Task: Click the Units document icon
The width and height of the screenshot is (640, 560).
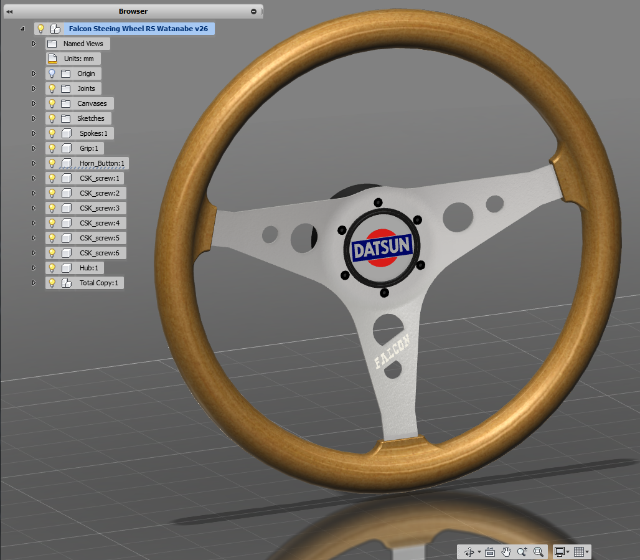Action: [53, 59]
